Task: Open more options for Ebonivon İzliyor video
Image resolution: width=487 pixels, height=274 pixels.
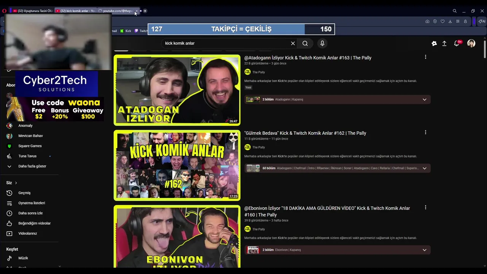Action: pyautogui.click(x=425, y=208)
